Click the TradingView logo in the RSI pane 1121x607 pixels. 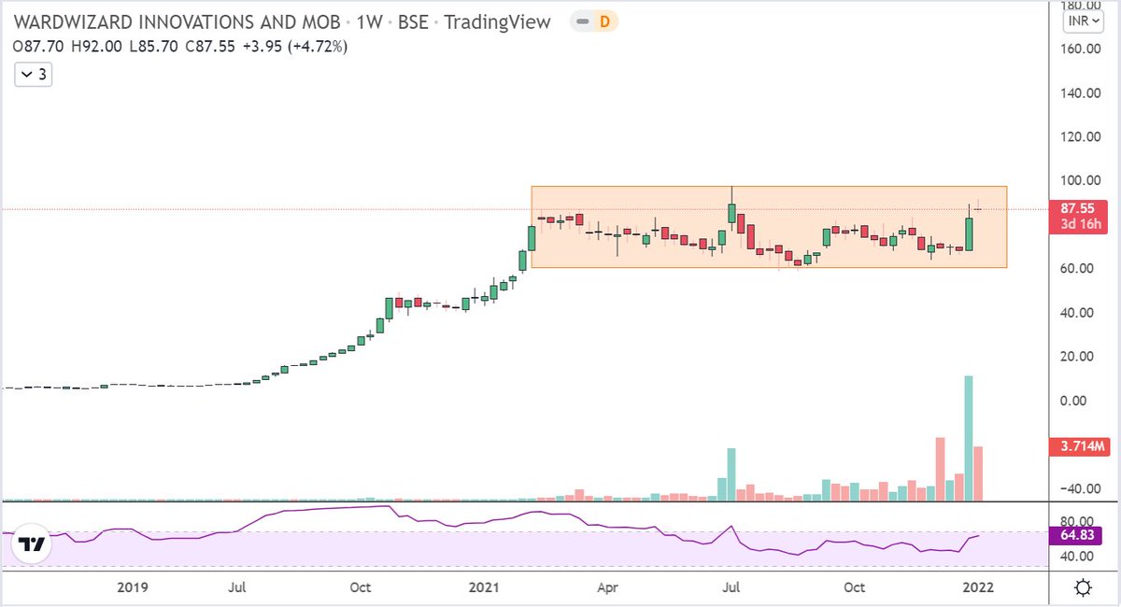pyautogui.click(x=33, y=544)
